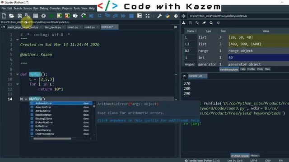Re-run last script icon
Image resolution: width=289 pixels, height=162 pixels.
[84, 16]
